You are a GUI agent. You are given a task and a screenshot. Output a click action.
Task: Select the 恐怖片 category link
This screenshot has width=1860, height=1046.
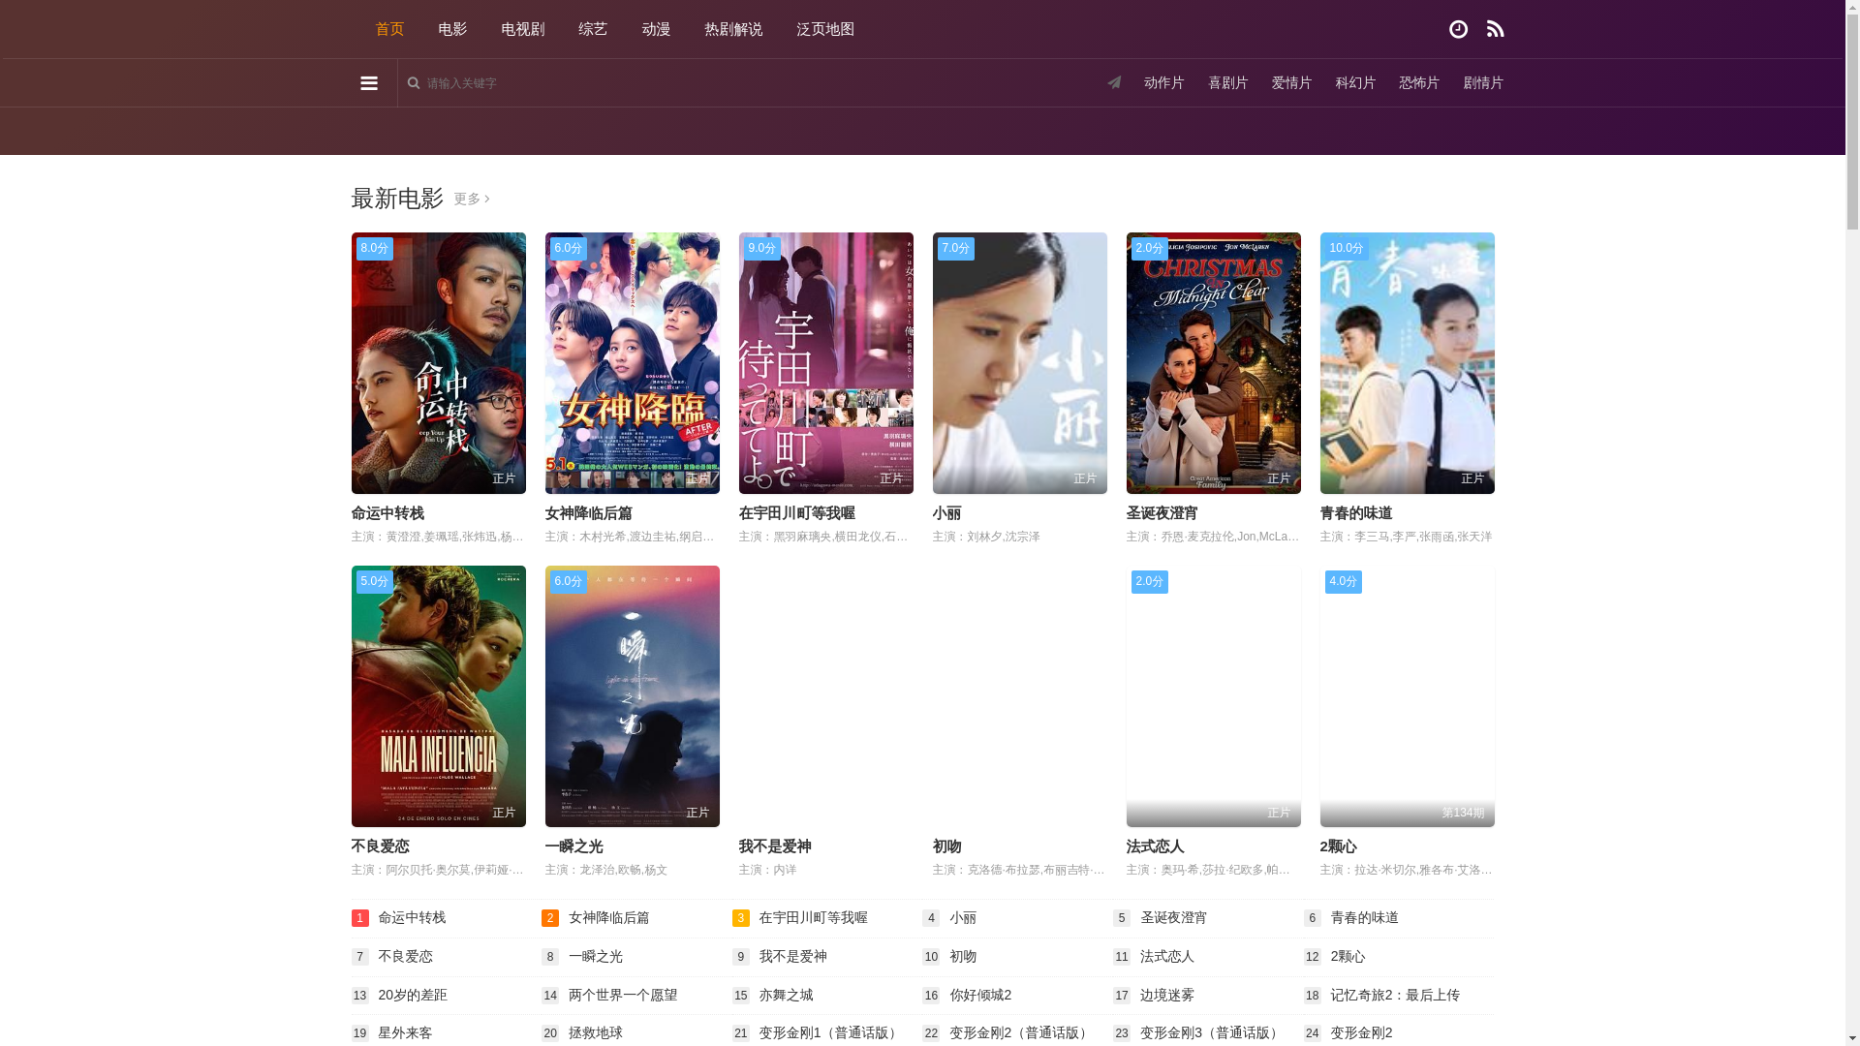coord(1419,83)
